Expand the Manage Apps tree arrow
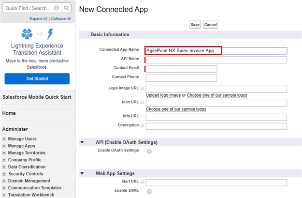The width and height of the screenshot is (302, 198). [x=4, y=146]
